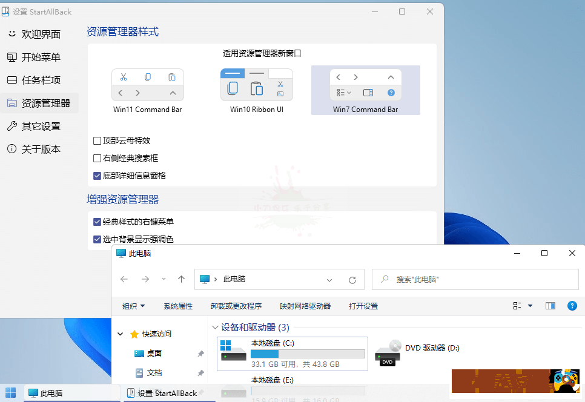
Task: Click the back arrow in 此电脑 window
Action: [x=124, y=279]
